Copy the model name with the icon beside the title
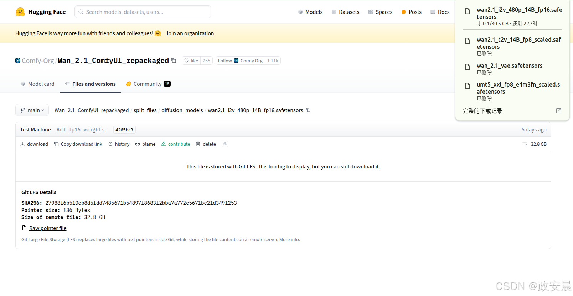The image size is (573, 296). [174, 61]
